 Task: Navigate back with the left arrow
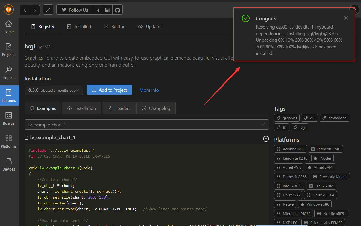[x=25, y=10]
